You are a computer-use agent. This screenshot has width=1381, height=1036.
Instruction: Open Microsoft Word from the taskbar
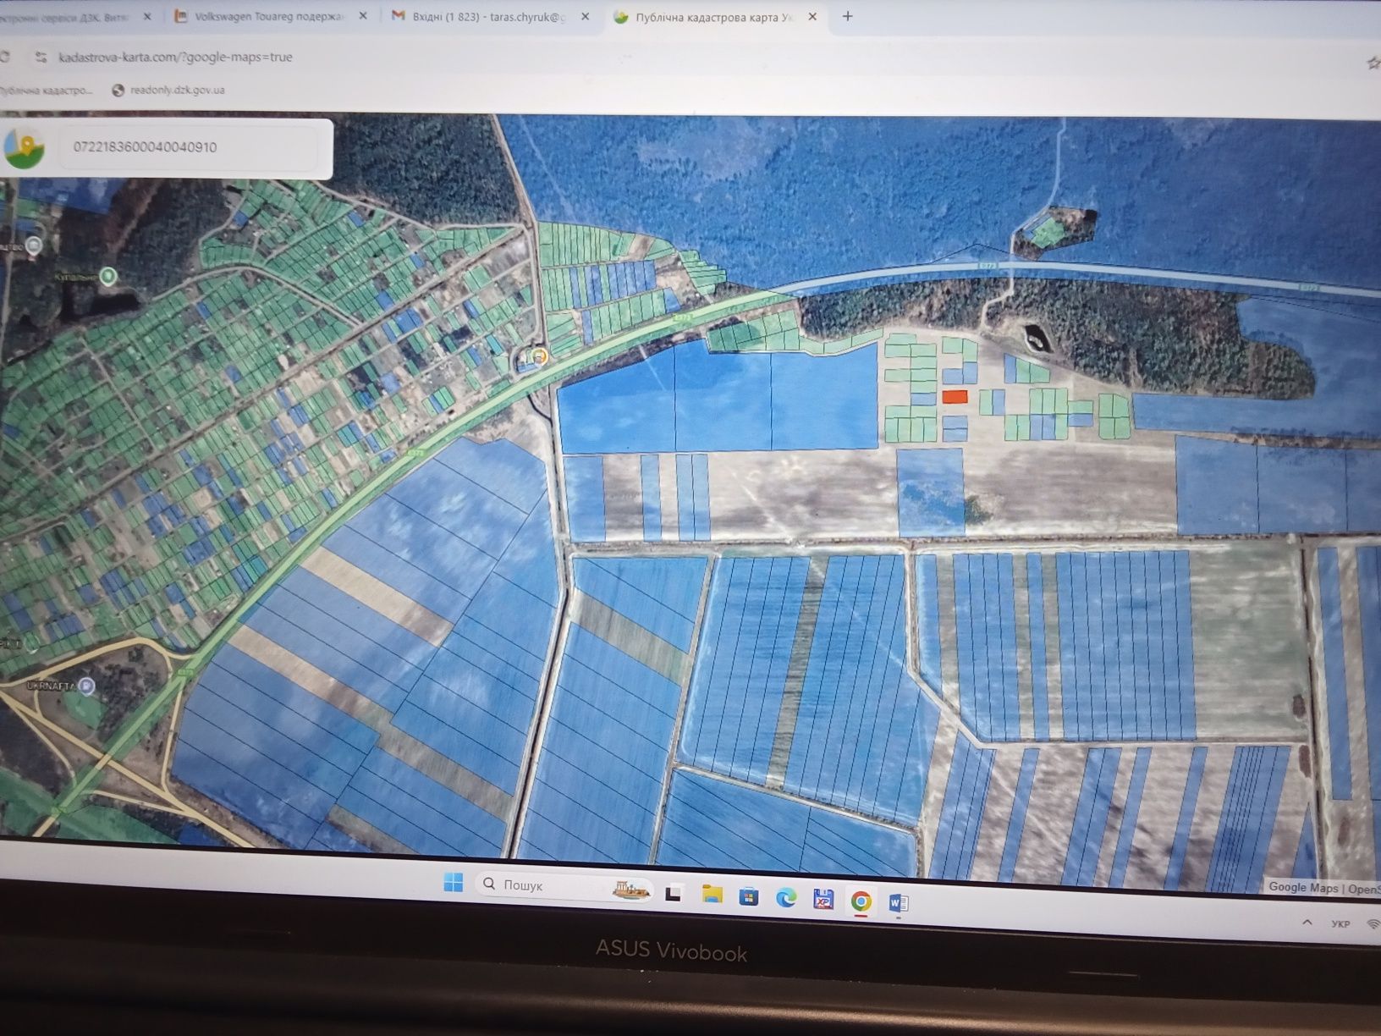(899, 903)
